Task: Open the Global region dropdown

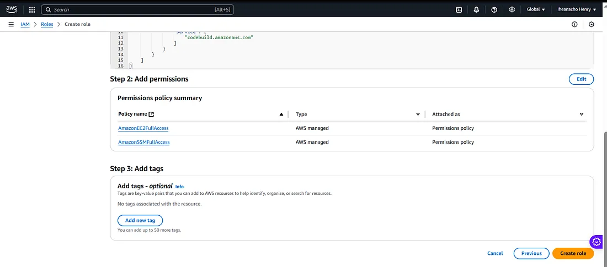Action: click(x=536, y=10)
